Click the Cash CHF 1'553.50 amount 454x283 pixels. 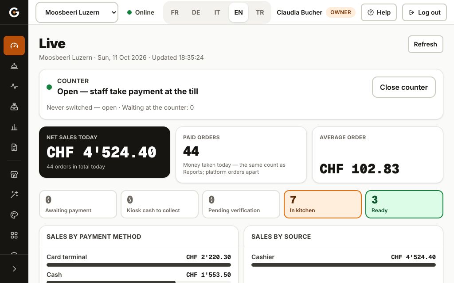[x=208, y=275]
